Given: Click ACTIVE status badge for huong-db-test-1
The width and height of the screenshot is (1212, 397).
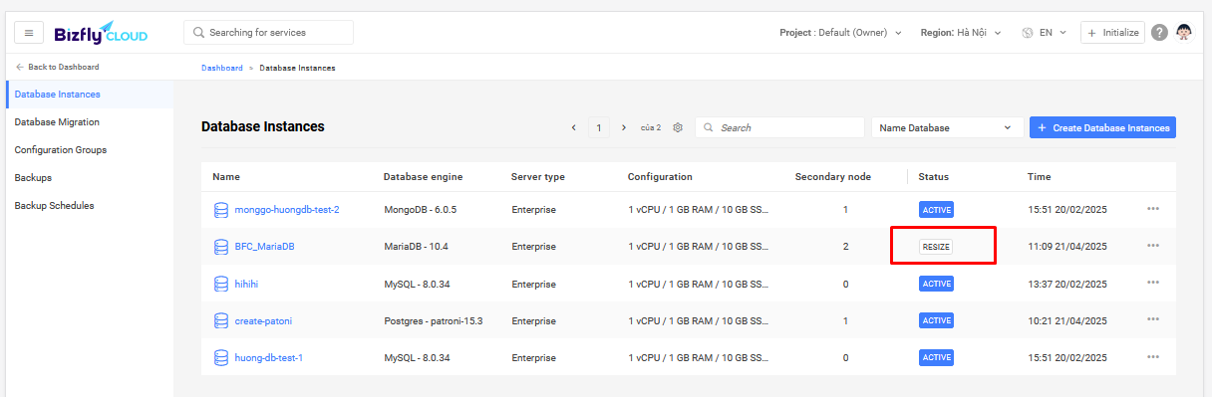Looking at the screenshot, I should [x=937, y=357].
